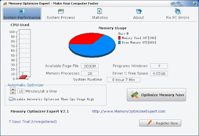Click the System Process window icon
The image size is (199, 136).
pyautogui.click(x=61, y=11)
